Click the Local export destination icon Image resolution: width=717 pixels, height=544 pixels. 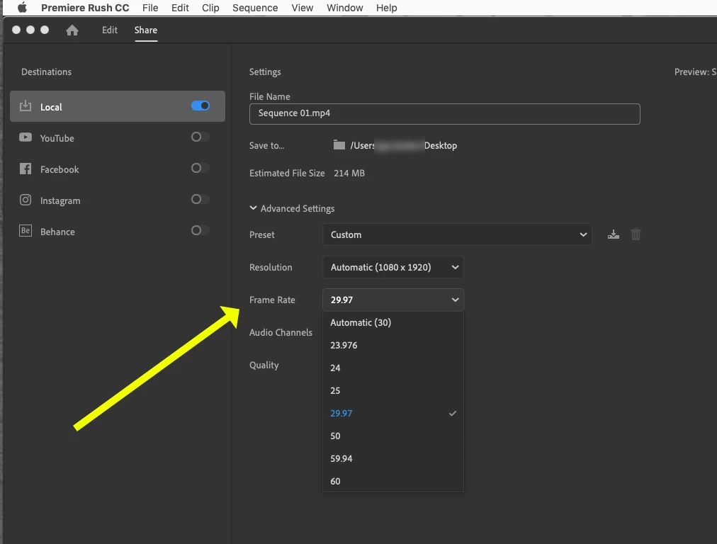pyautogui.click(x=26, y=106)
